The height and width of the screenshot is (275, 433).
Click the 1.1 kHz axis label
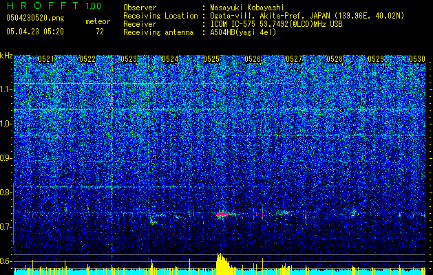point(6,89)
